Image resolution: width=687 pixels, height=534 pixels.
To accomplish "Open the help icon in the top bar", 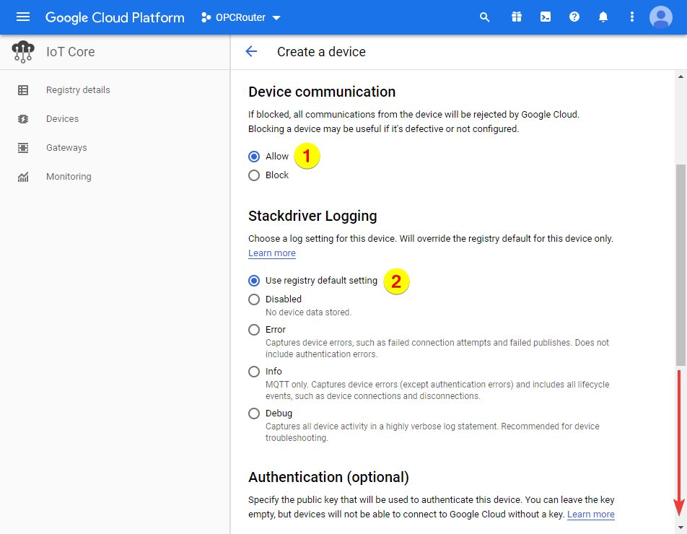I will coord(574,17).
